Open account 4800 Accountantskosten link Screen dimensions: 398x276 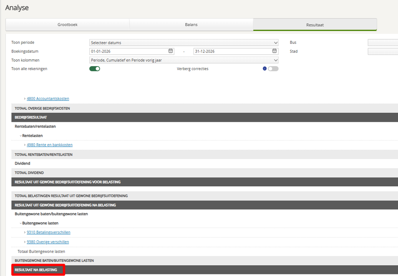pos(48,99)
